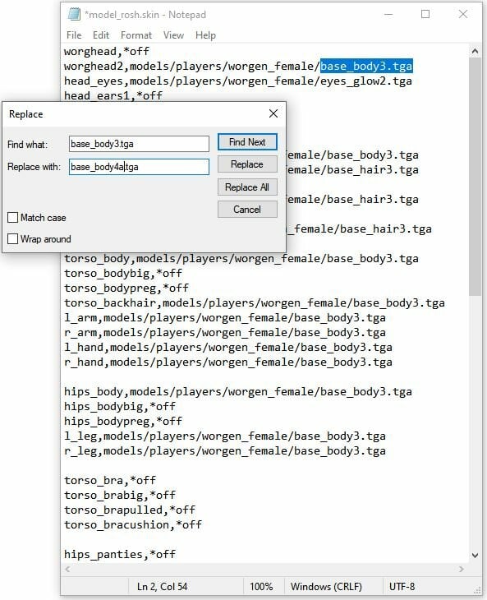Close the Replace dialog with X
This screenshot has height=600, width=487.
point(273,113)
